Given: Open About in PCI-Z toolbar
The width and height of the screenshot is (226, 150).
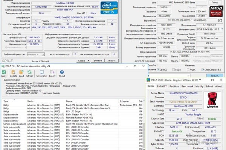Looking at the screenshot, I should point(62,73).
